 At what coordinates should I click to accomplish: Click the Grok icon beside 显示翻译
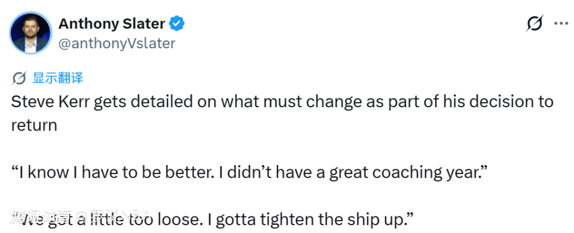[19, 78]
